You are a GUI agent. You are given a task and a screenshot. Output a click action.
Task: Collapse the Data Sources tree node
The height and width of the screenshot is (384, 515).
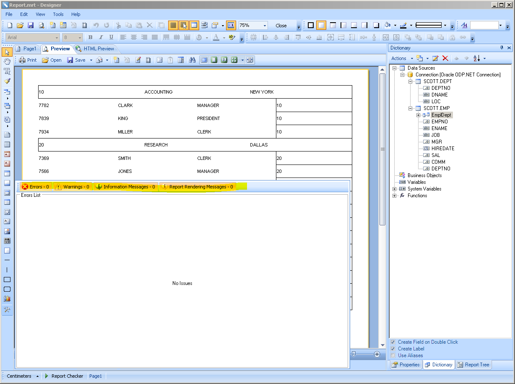point(395,68)
